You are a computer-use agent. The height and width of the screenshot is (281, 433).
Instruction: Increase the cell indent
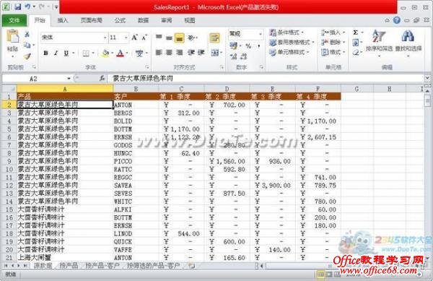tap(201, 52)
